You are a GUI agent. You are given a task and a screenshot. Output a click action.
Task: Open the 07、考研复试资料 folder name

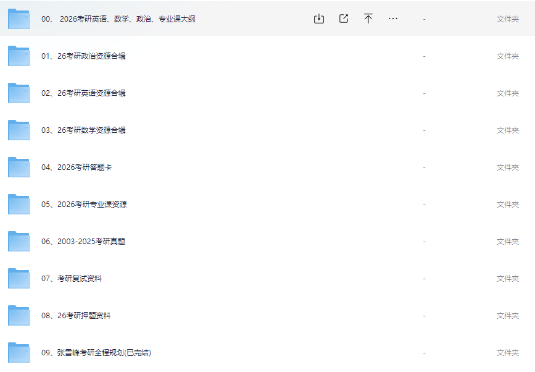(x=72, y=279)
